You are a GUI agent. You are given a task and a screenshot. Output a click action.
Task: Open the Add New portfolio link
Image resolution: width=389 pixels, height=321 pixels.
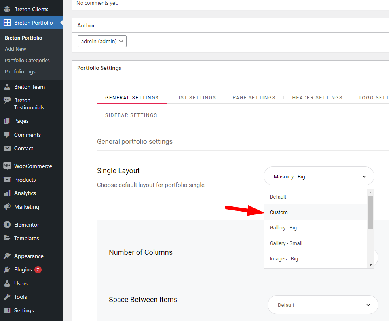[15, 49]
